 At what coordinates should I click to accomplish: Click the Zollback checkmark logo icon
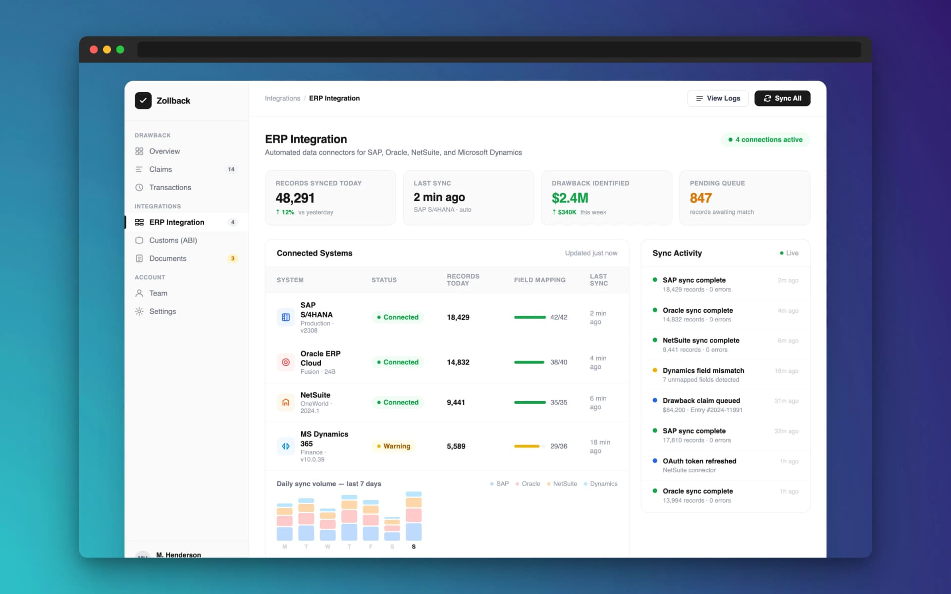pos(143,100)
